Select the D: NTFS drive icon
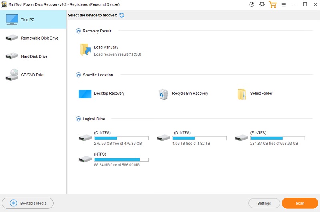 click(163, 138)
